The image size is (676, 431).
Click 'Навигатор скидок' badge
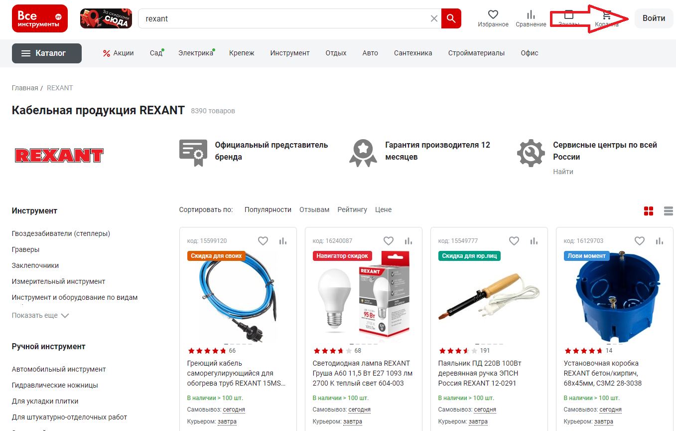click(342, 256)
